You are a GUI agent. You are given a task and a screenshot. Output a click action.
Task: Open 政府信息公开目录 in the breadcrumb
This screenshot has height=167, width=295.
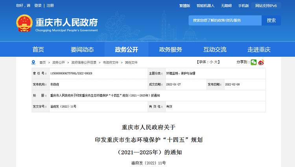pos(83,63)
